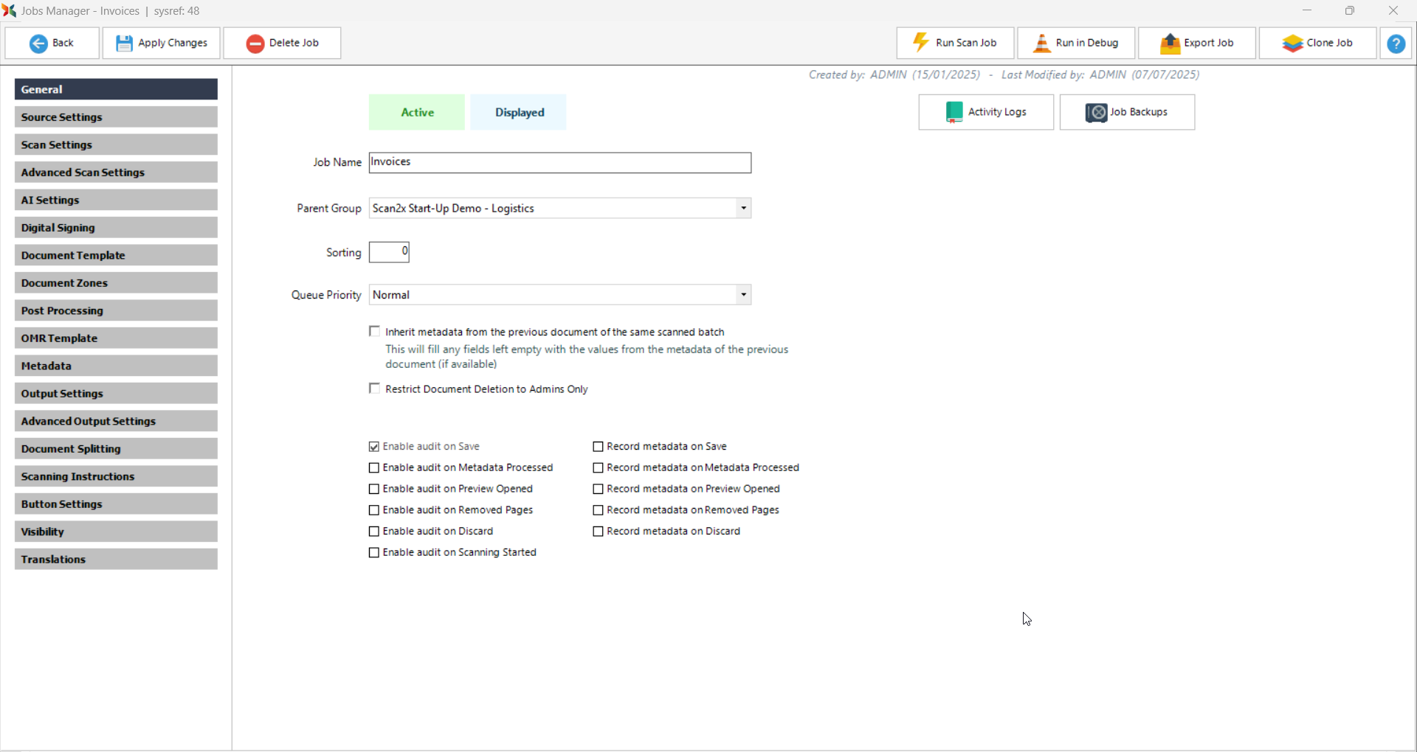Expand the Parent Group dropdown
Screen dimensions: 1417x752
pos(743,209)
